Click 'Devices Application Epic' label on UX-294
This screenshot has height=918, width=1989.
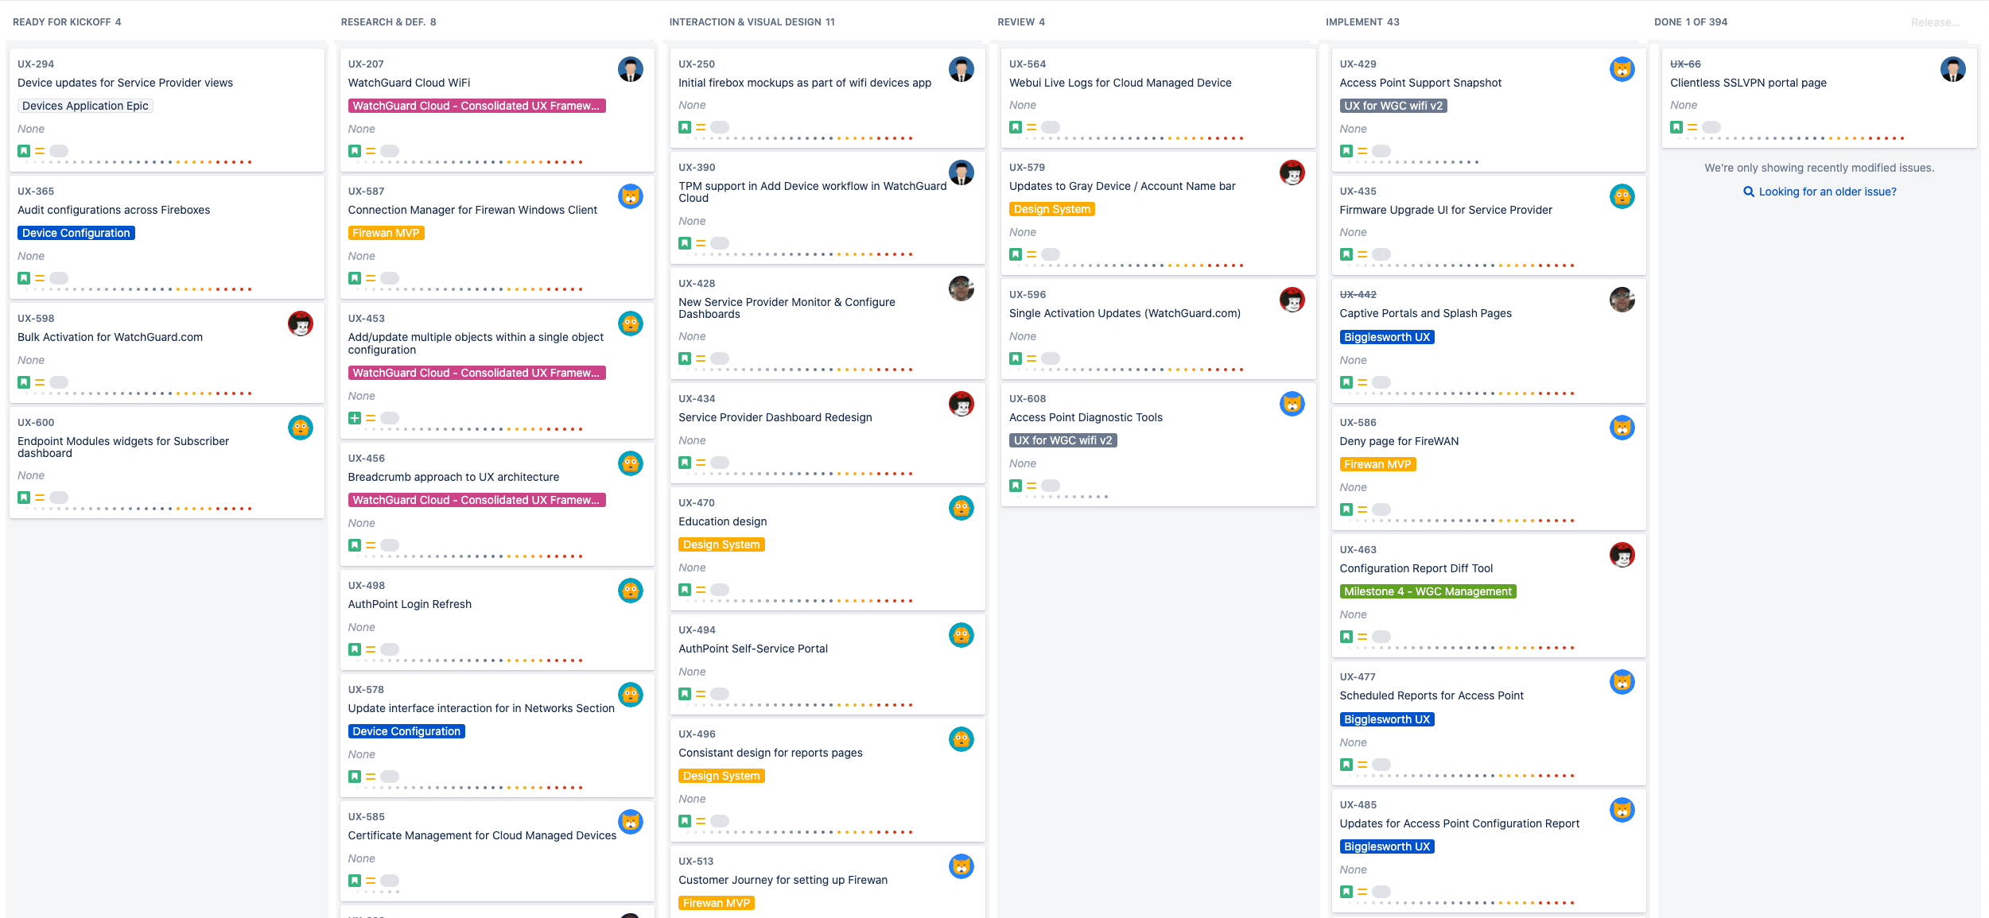85,106
